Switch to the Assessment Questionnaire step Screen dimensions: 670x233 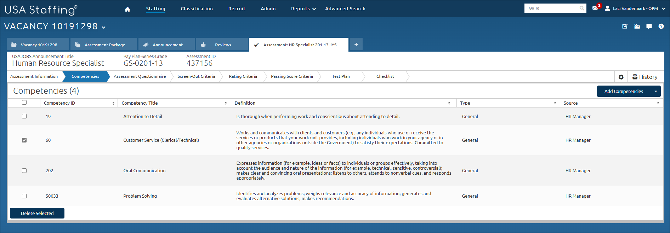click(140, 76)
